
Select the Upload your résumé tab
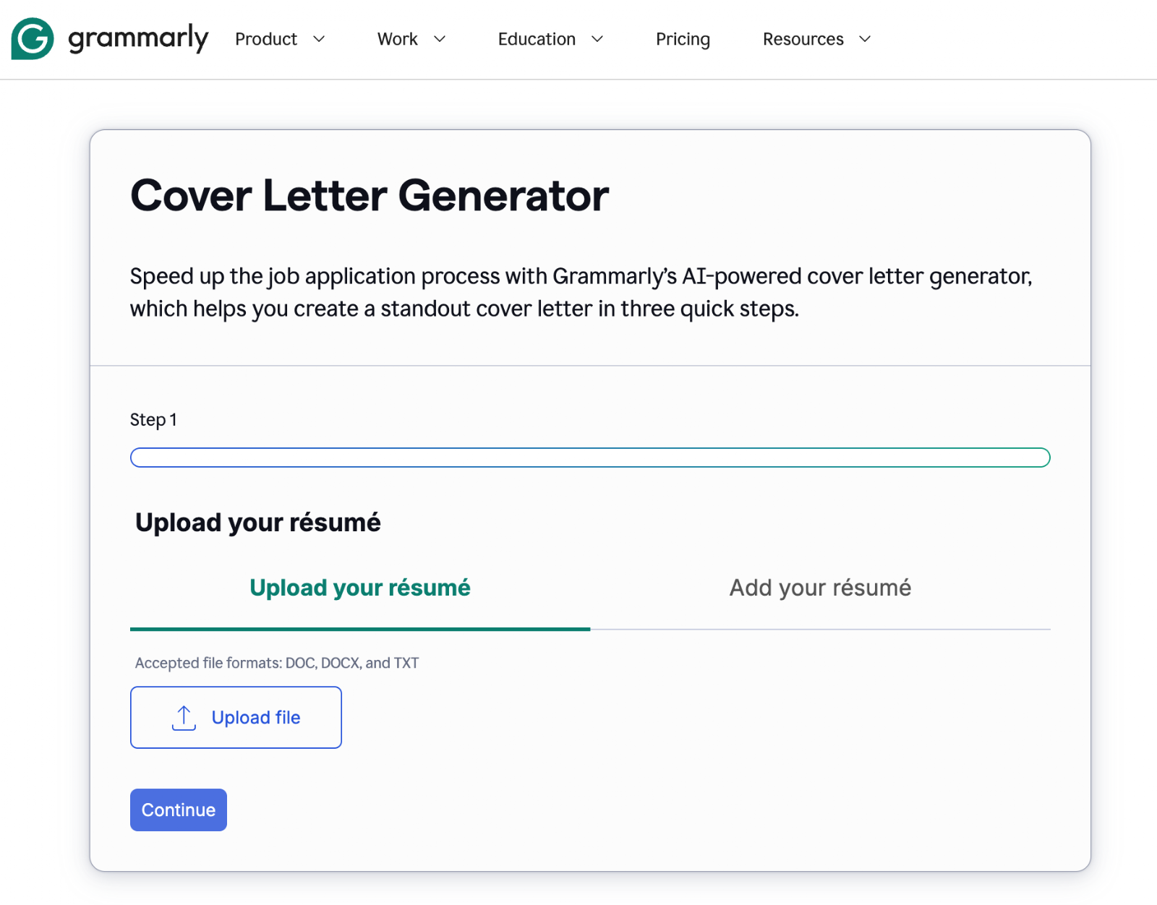(359, 588)
